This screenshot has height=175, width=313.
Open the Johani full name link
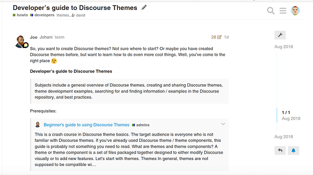pos(46,37)
